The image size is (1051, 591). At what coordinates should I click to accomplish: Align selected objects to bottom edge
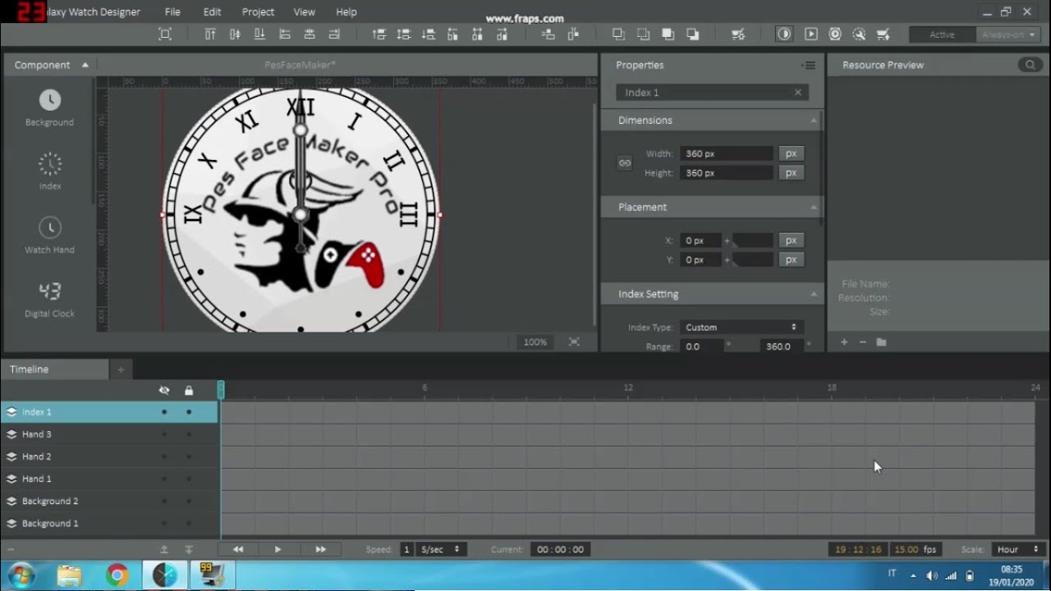pyautogui.click(x=259, y=34)
